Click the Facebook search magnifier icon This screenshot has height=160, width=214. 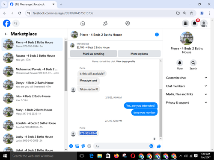click(16, 23)
